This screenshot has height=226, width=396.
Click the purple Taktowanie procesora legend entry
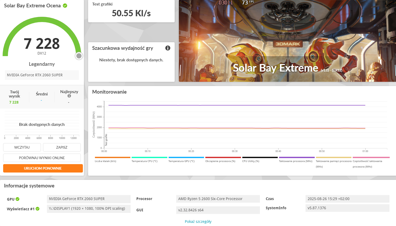coord(296,161)
